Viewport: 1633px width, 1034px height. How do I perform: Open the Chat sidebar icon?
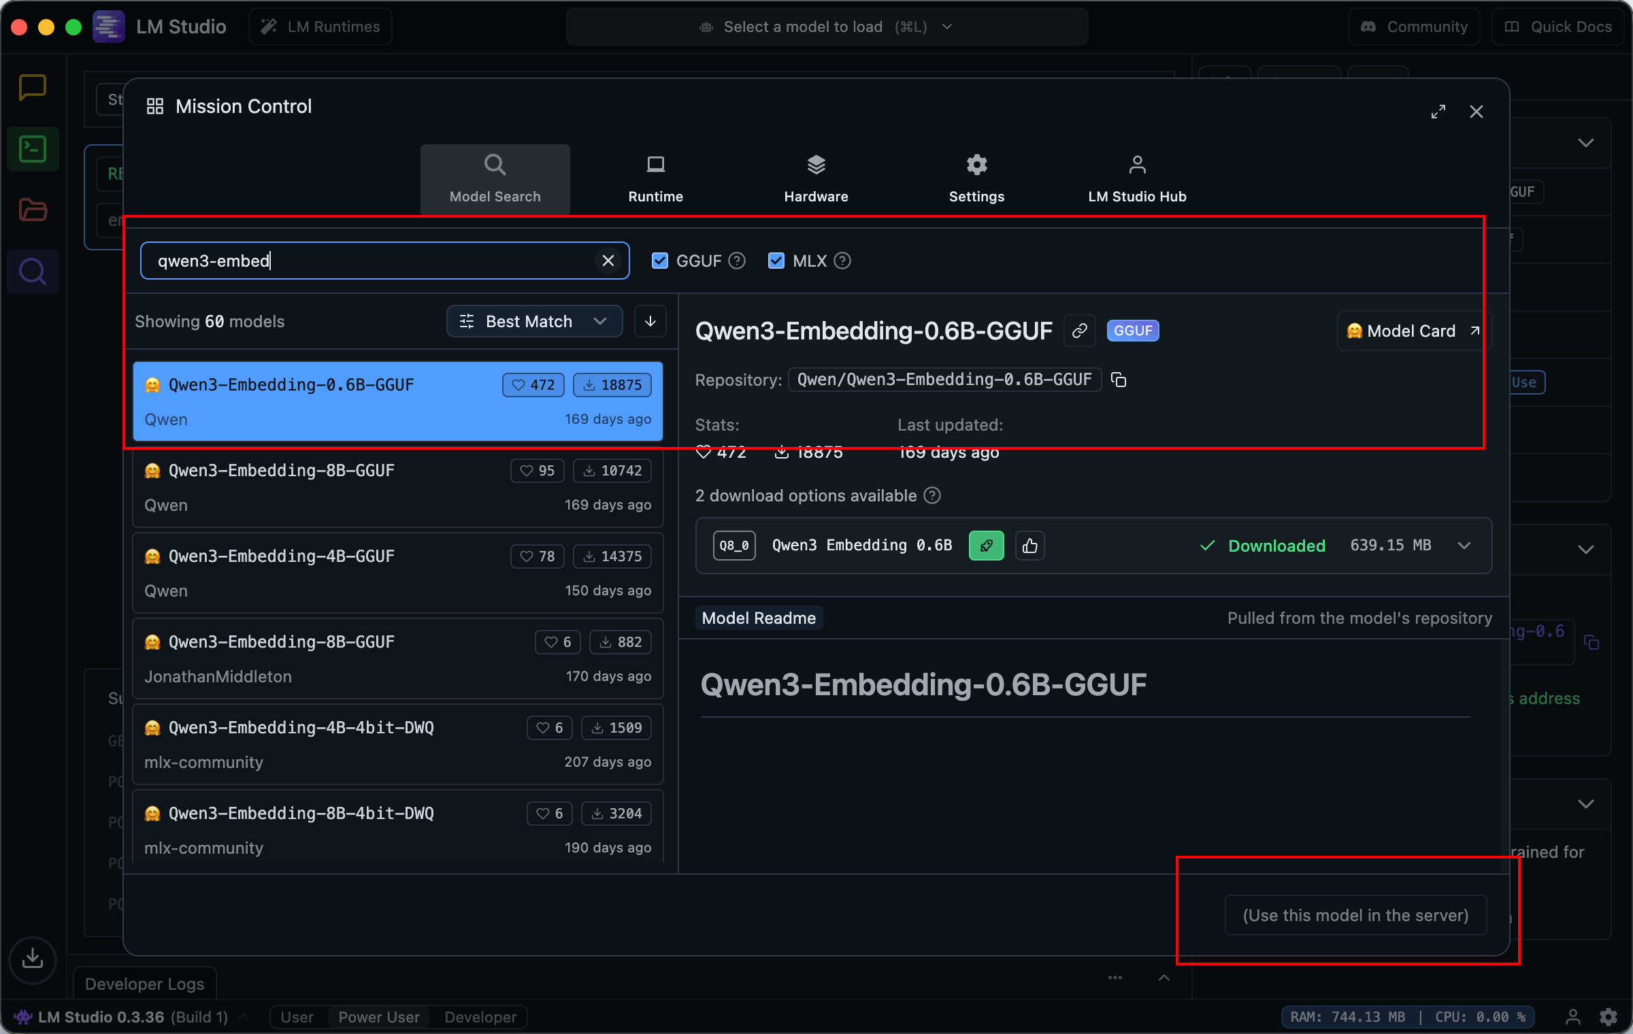pos(32,87)
